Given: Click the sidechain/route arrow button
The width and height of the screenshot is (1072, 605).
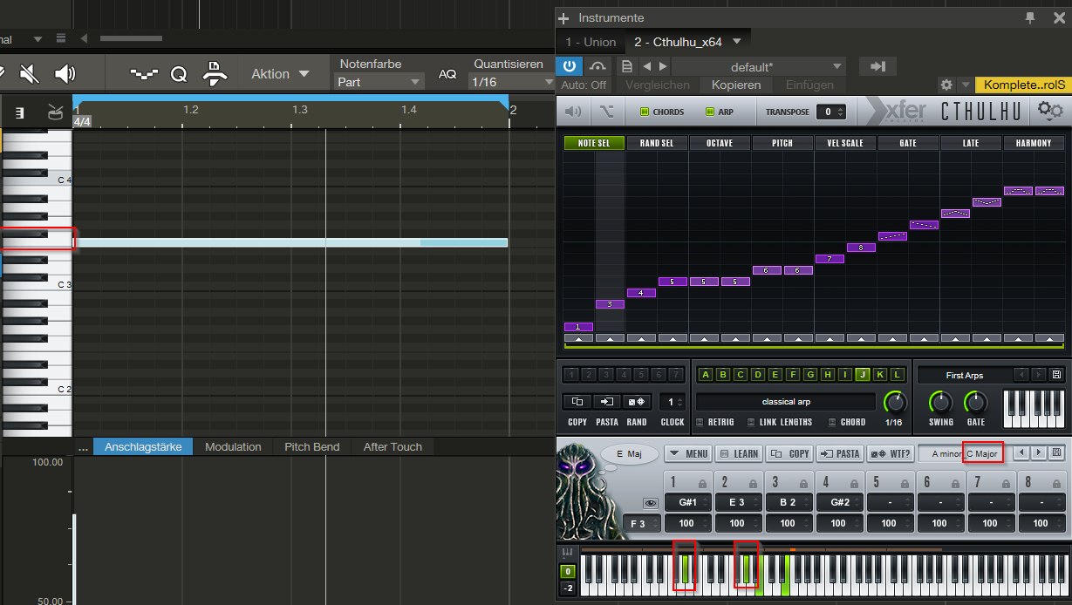Looking at the screenshot, I should (x=878, y=66).
